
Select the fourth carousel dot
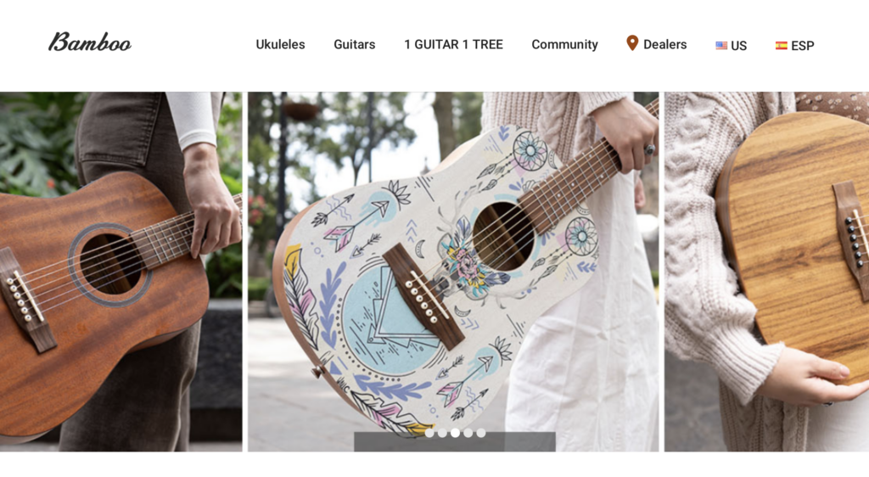pyautogui.click(x=468, y=433)
